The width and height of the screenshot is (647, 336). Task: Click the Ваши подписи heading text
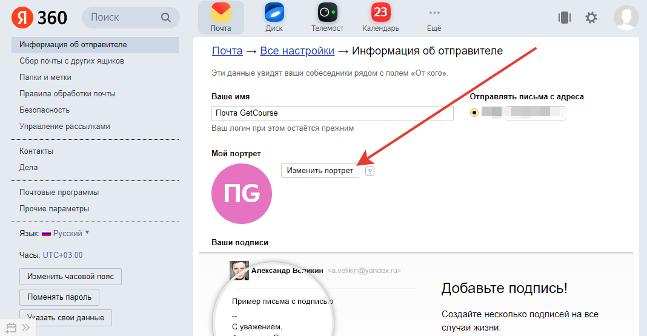tap(240, 242)
